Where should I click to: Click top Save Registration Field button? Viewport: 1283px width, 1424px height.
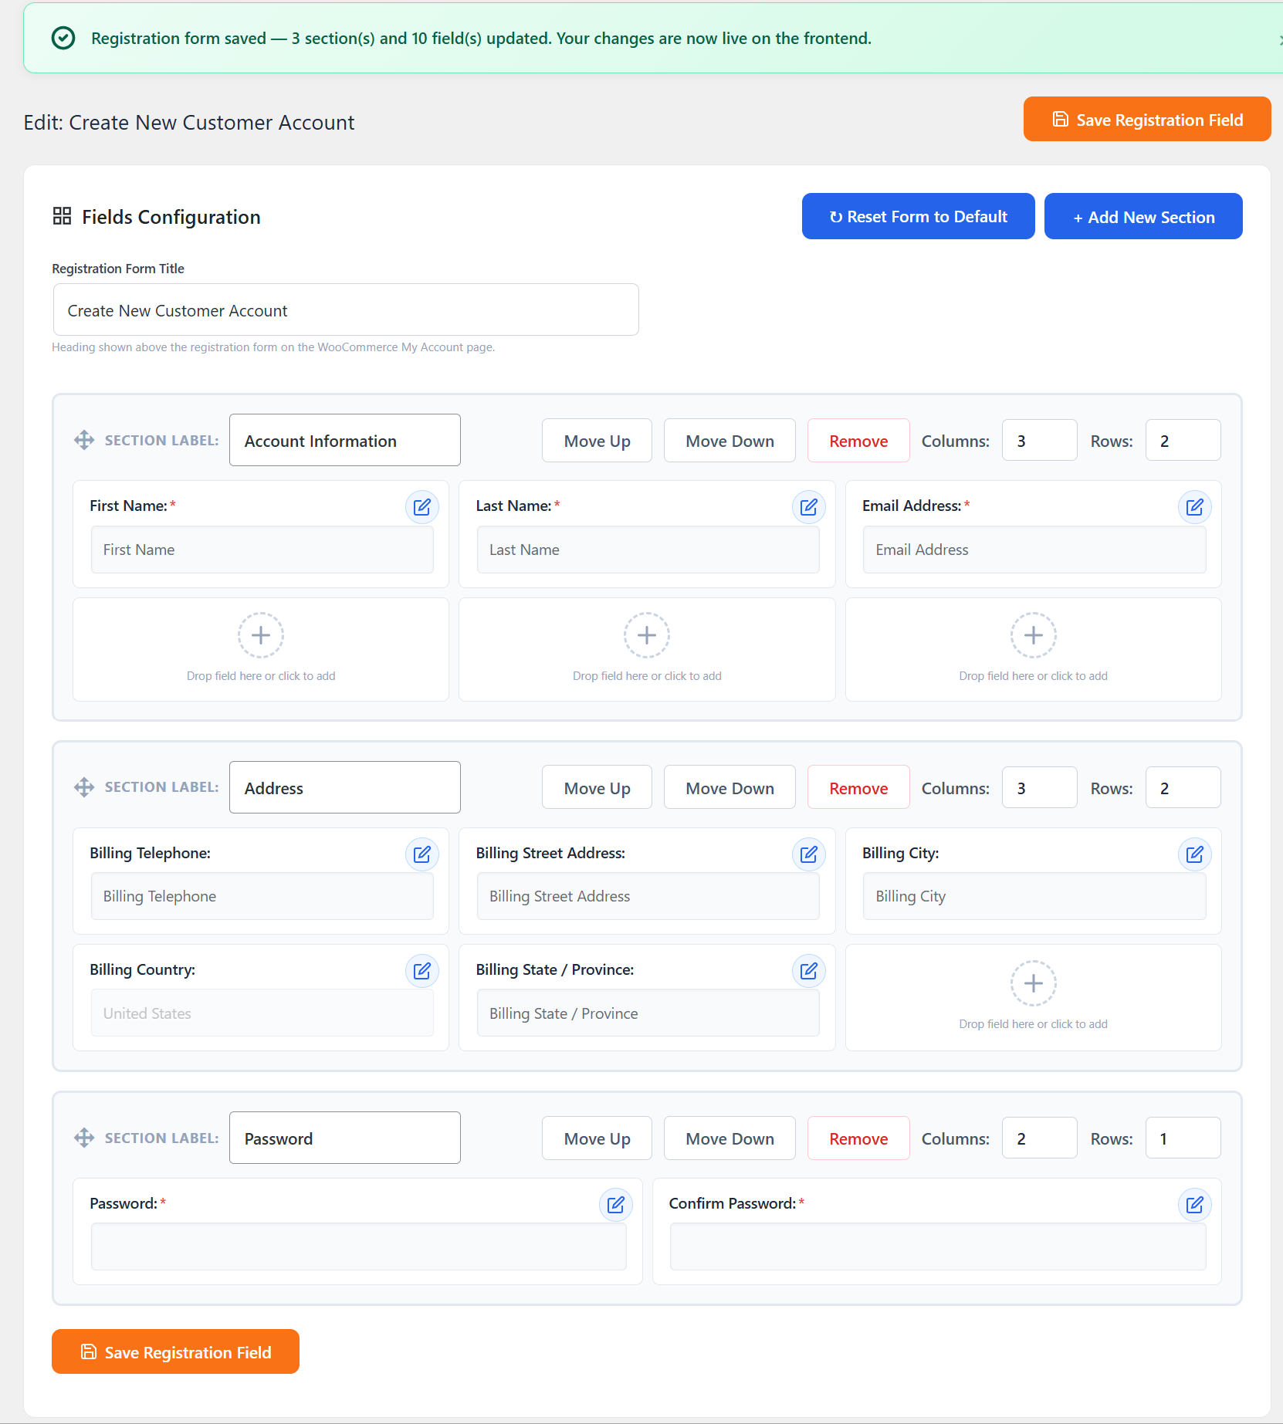coord(1147,119)
